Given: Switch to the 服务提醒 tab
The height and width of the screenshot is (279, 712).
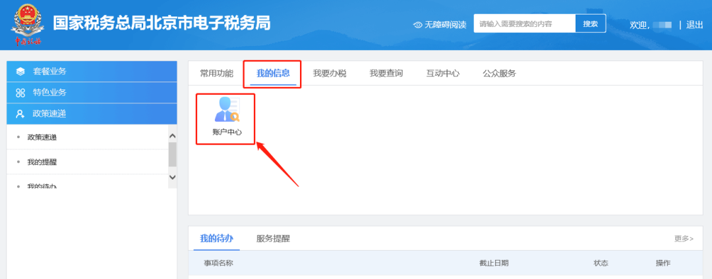Looking at the screenshot, I should [x=273, y=238].
